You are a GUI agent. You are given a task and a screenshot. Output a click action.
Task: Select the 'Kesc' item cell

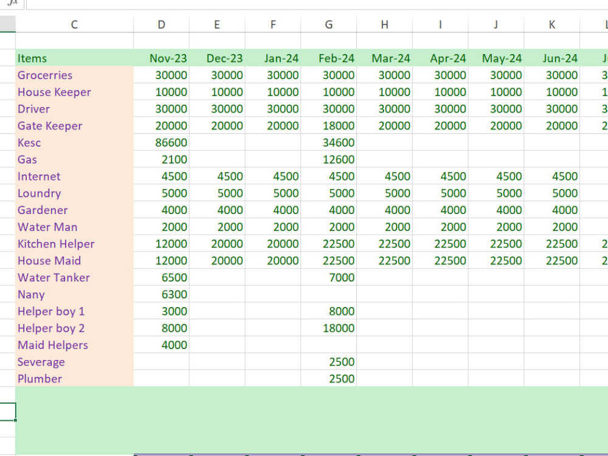[74, 142]
